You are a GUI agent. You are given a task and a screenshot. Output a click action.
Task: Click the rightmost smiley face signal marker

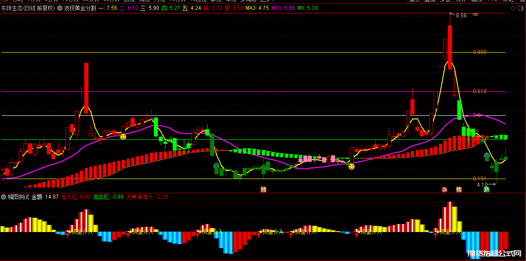(x=351, y=167)
